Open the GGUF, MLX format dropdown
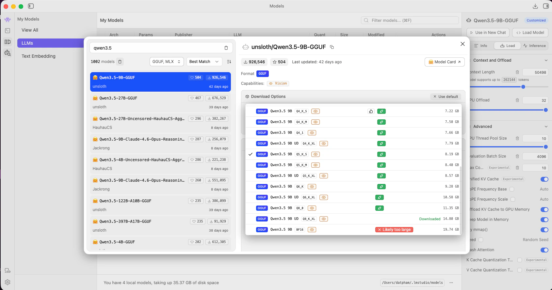 [x=167, y=62]
